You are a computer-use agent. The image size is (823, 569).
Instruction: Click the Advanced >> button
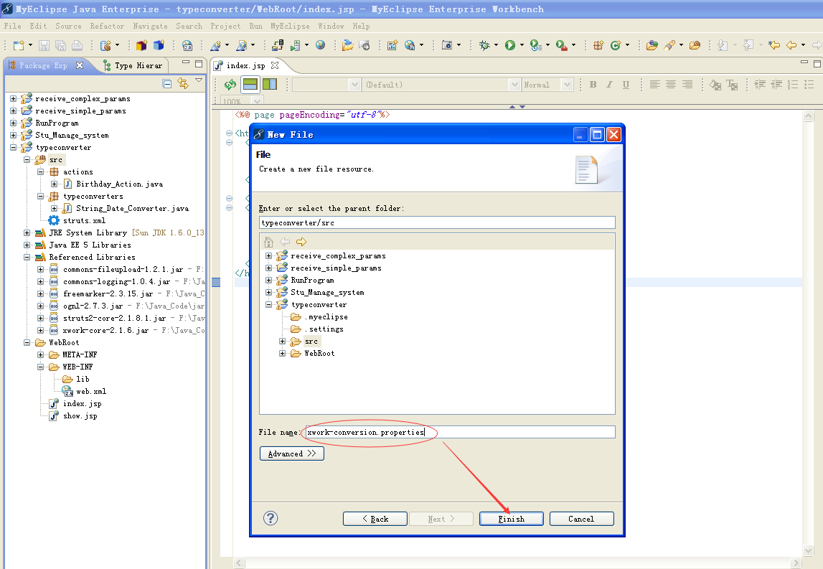(x=292, y=453)
